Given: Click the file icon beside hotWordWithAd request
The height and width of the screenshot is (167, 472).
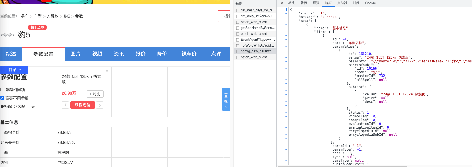Looking at the screenshot, I should (238, 45).
